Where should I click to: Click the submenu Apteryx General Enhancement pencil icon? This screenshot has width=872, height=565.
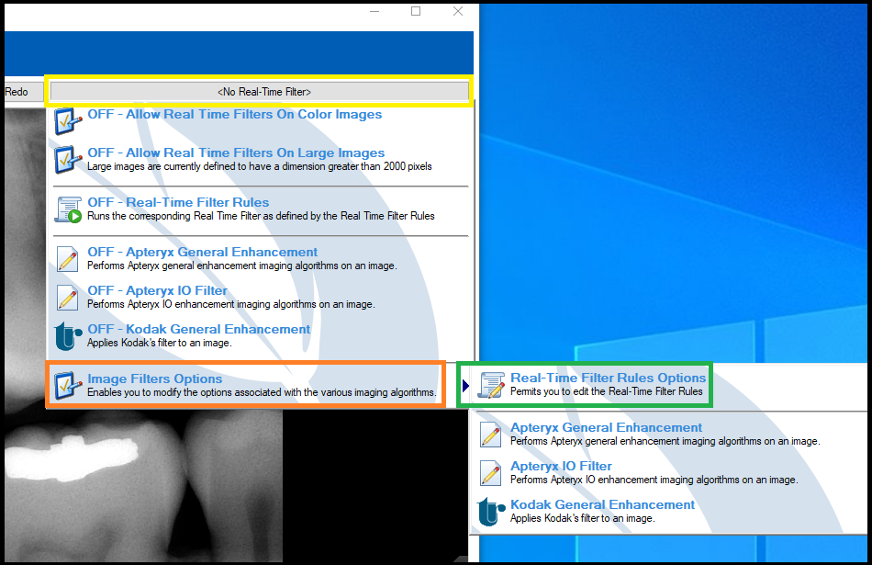[490, 435]
